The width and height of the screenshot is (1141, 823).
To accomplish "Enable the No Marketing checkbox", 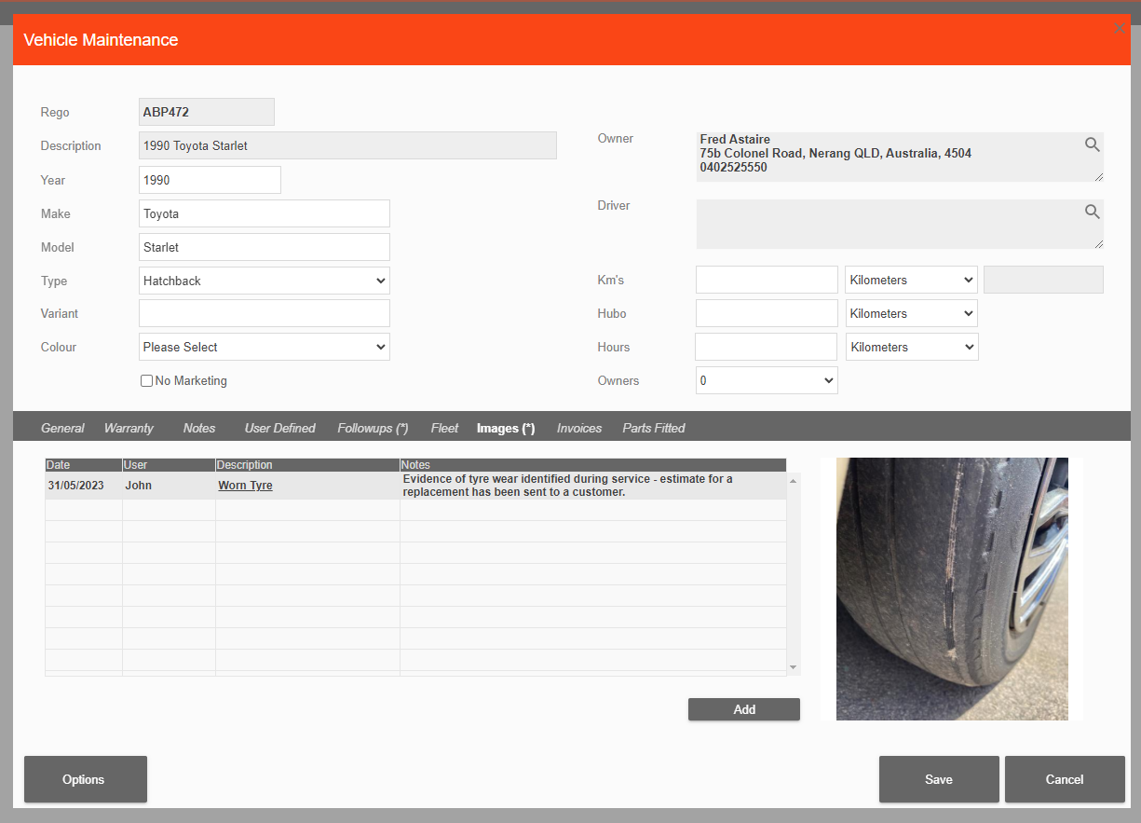I will [x=146, y=380].
